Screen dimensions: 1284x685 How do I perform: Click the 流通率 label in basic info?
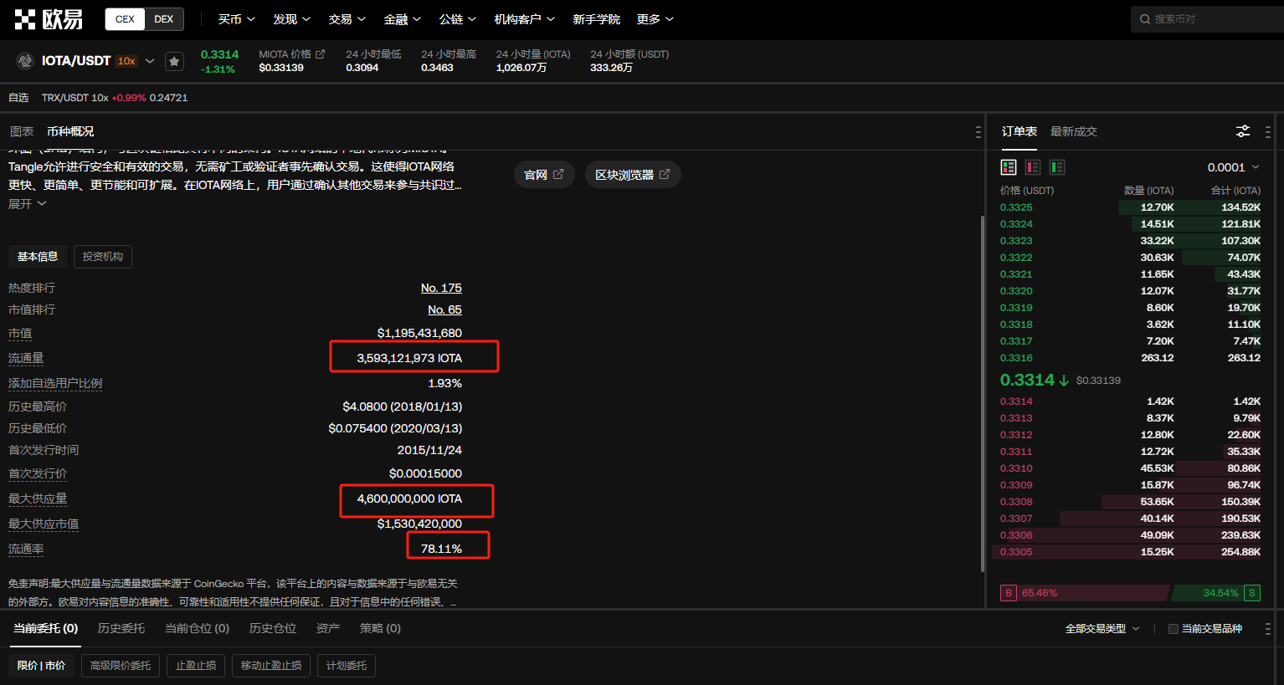pyautogui.click(x=26, y=550)
